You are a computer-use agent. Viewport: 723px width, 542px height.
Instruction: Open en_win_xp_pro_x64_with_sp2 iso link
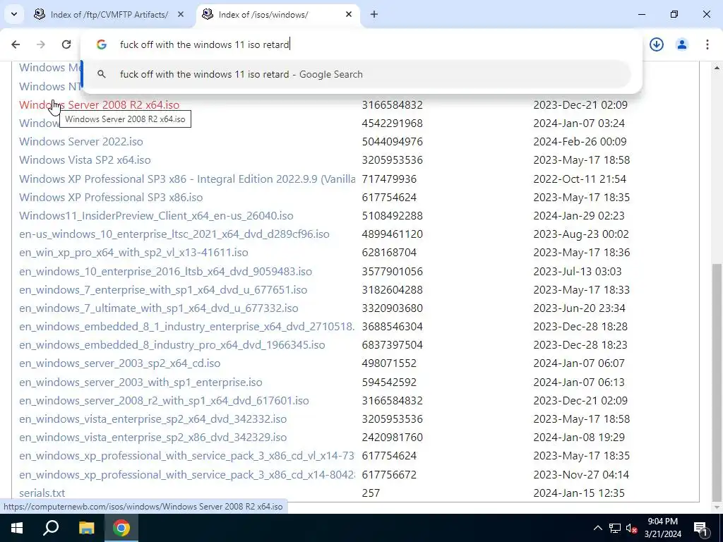point(133,253)
